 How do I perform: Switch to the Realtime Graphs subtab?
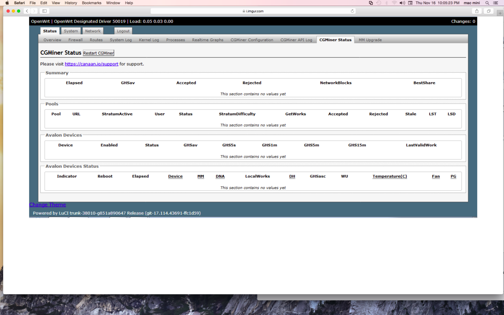[x=208, y=40]
